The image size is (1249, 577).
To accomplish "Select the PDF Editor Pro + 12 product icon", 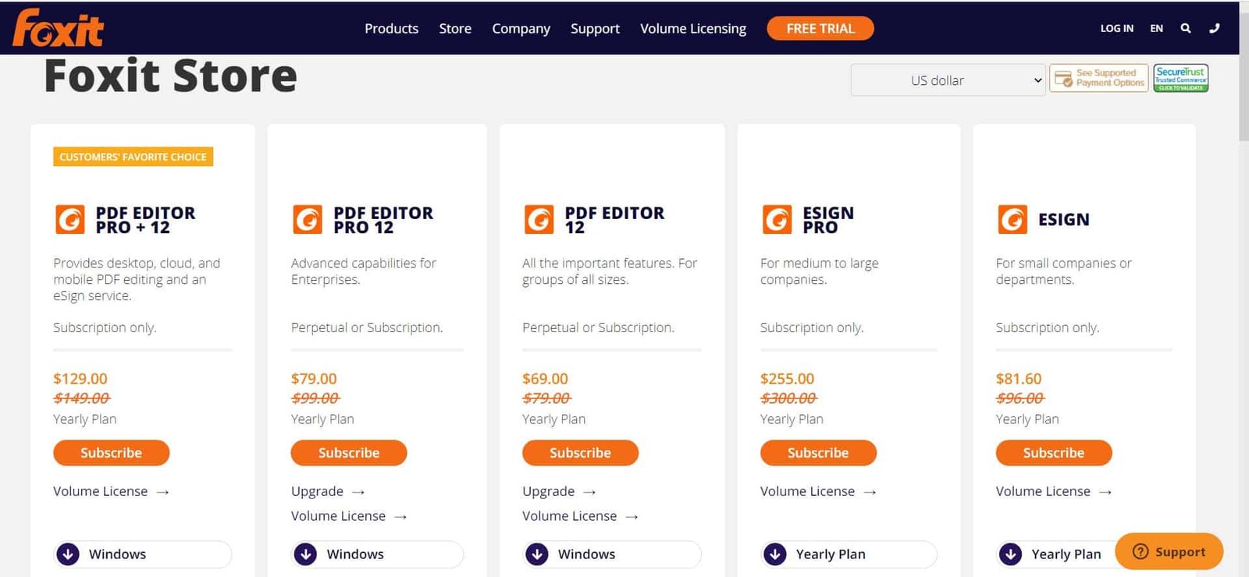I will (69, 219).
